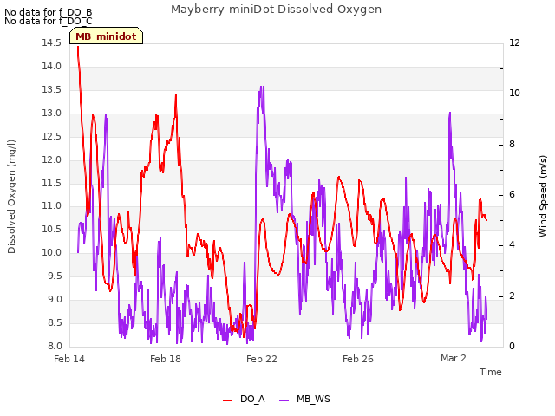
Task: Click the 10 right axis value
Action: 514,93
